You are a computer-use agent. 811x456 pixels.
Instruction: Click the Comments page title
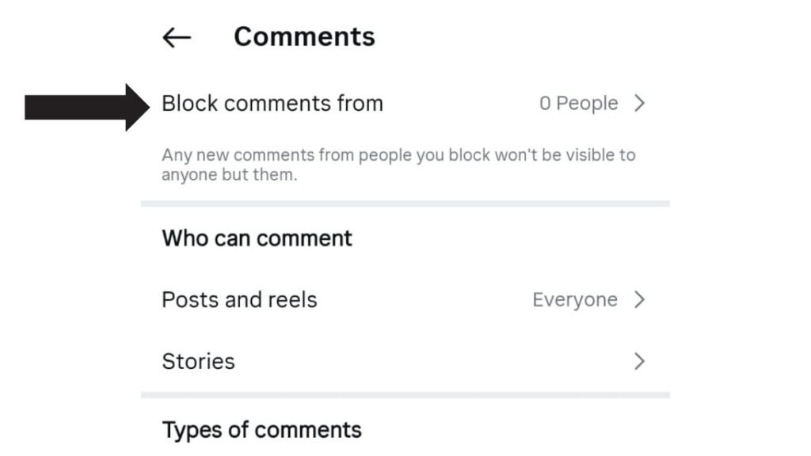coord(304,36)
